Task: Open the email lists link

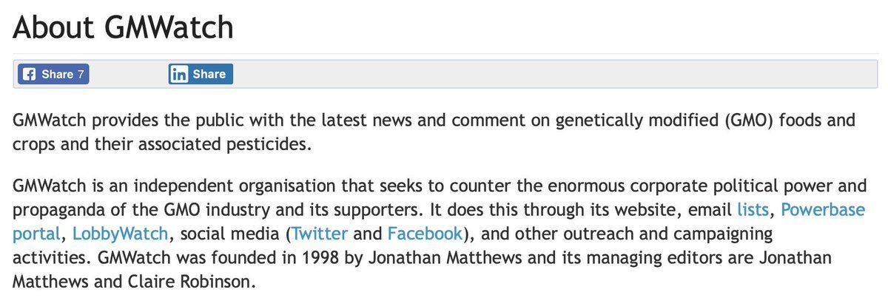Action: 753,209
